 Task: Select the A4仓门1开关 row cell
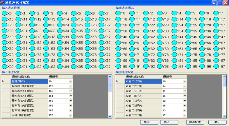click(x=144, y=110)
